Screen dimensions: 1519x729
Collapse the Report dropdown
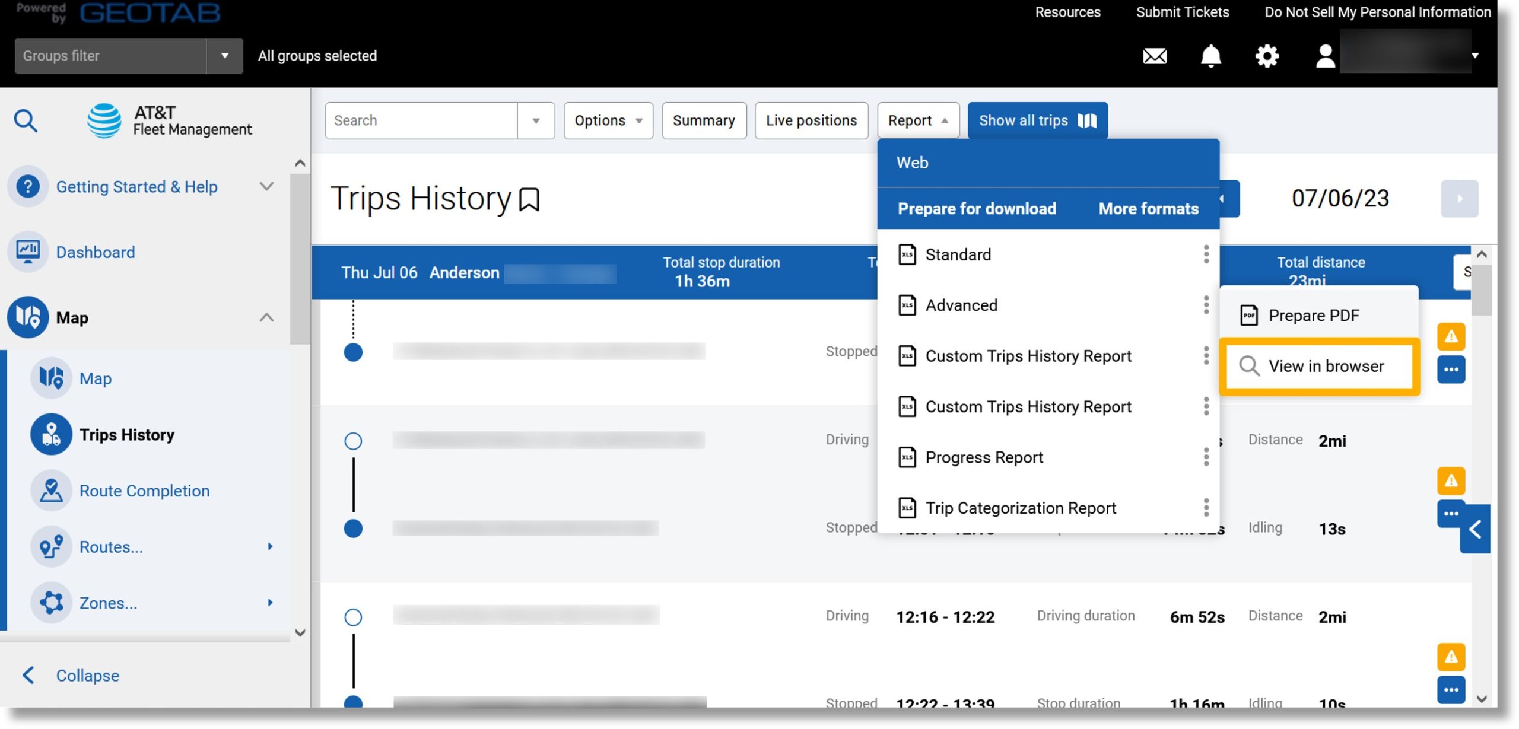917,120
